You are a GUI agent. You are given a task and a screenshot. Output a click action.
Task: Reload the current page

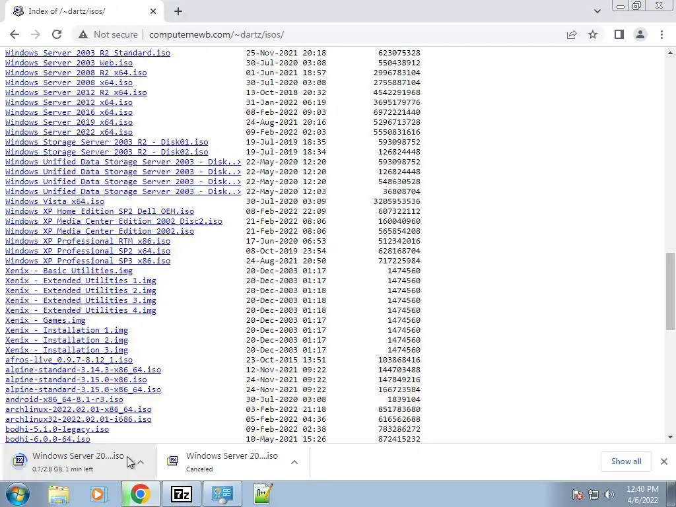(57, 34)
